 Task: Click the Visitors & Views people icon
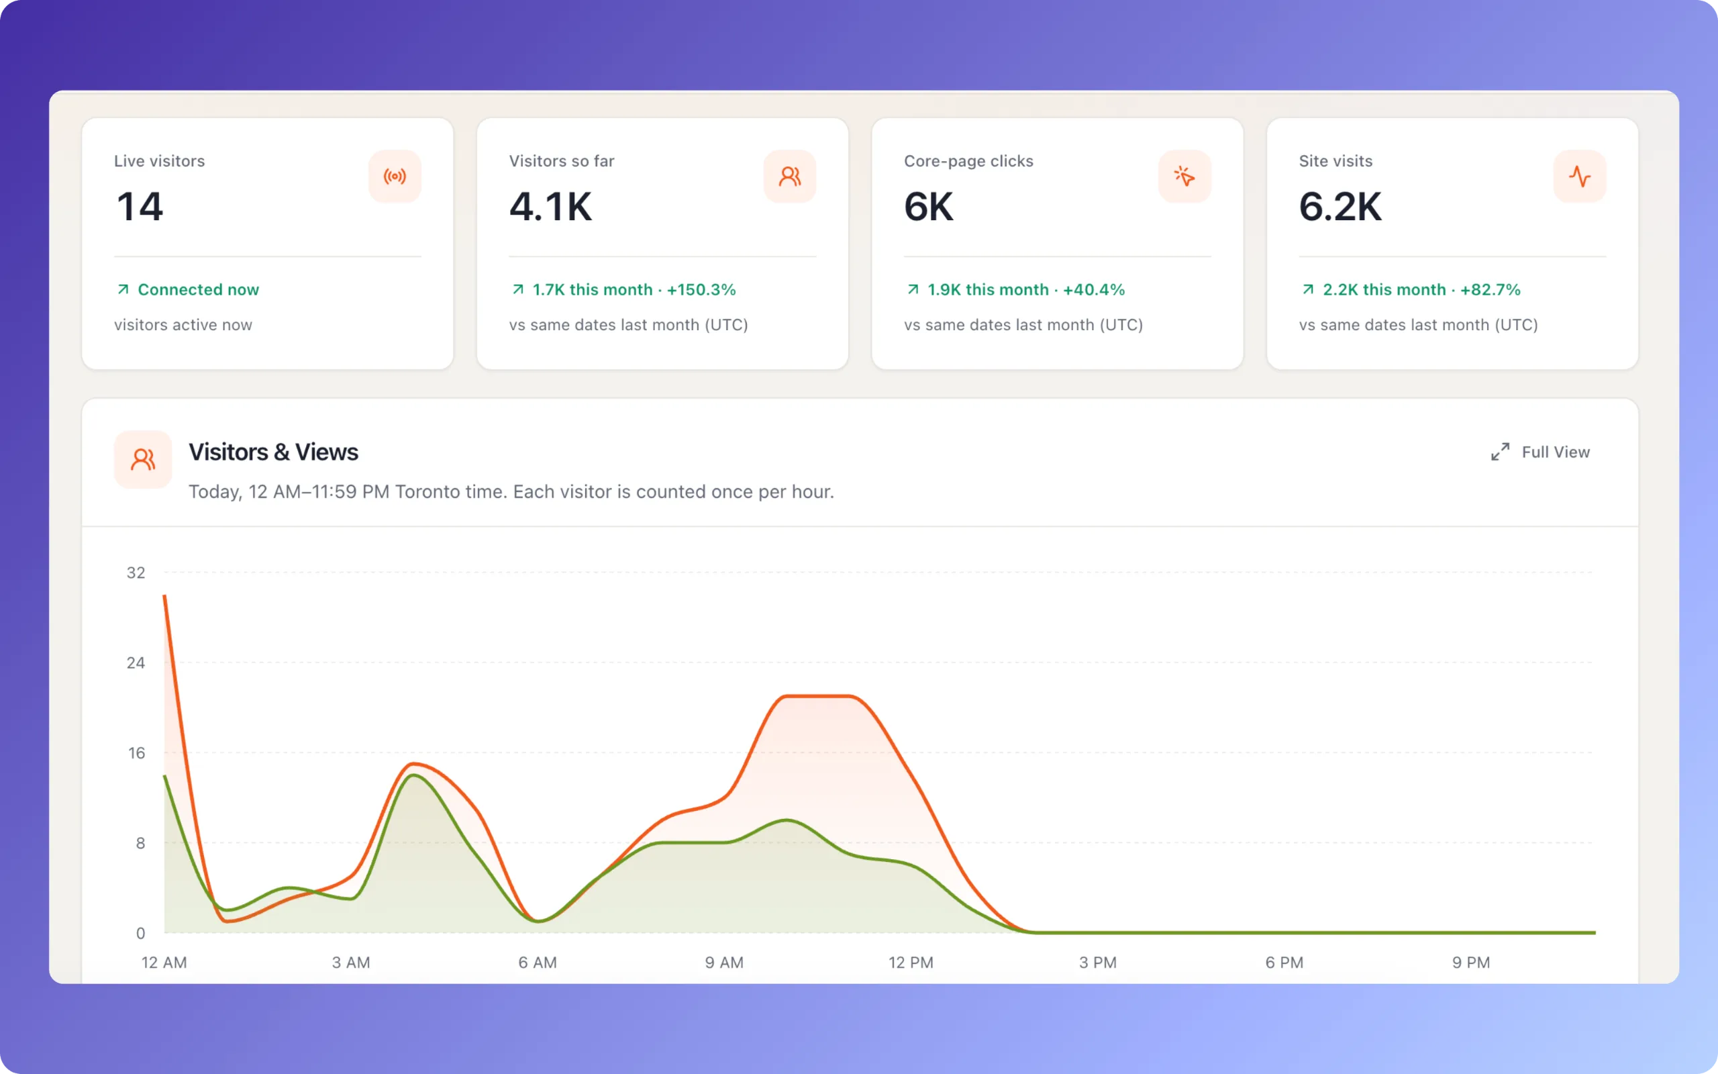143,460
